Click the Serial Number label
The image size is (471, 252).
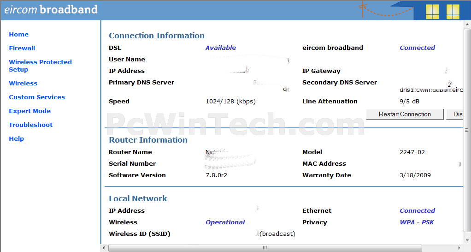pos(132,163)
